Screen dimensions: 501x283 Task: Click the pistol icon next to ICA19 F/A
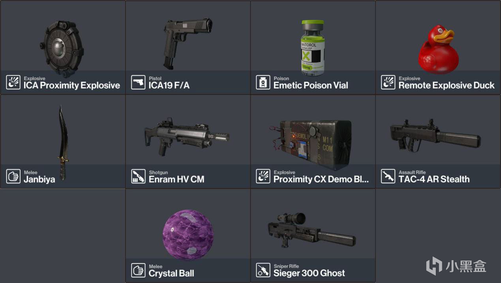click(x=138, y=82)
